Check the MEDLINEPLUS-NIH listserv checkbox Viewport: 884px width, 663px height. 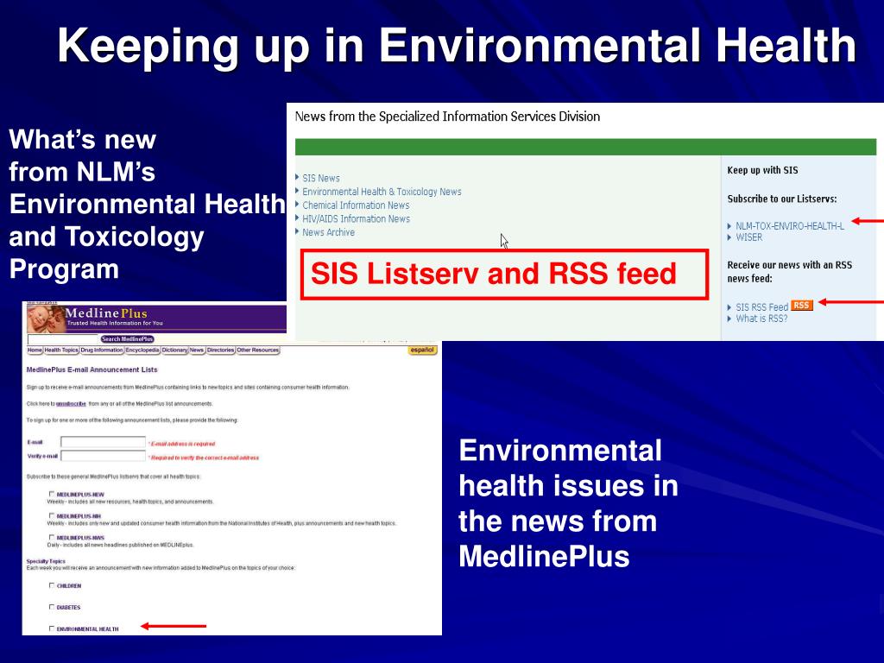click(x=52, y=515)
